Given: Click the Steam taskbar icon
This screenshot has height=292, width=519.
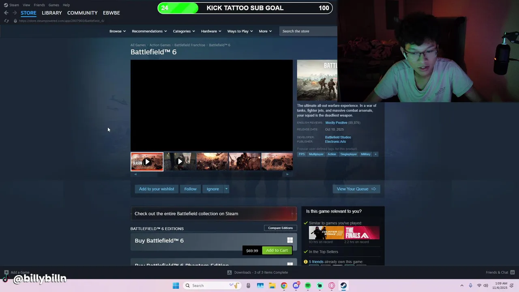Looking at the screenshot, I should click(x=343, y=286).
